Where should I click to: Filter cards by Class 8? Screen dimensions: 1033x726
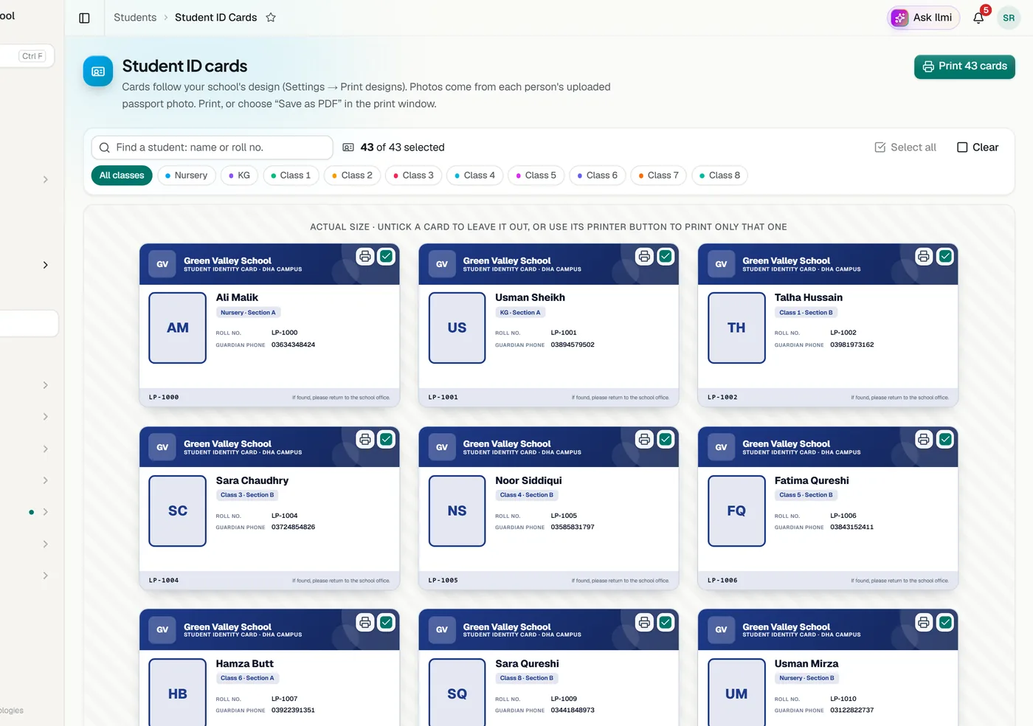click(x=719, y=176)
